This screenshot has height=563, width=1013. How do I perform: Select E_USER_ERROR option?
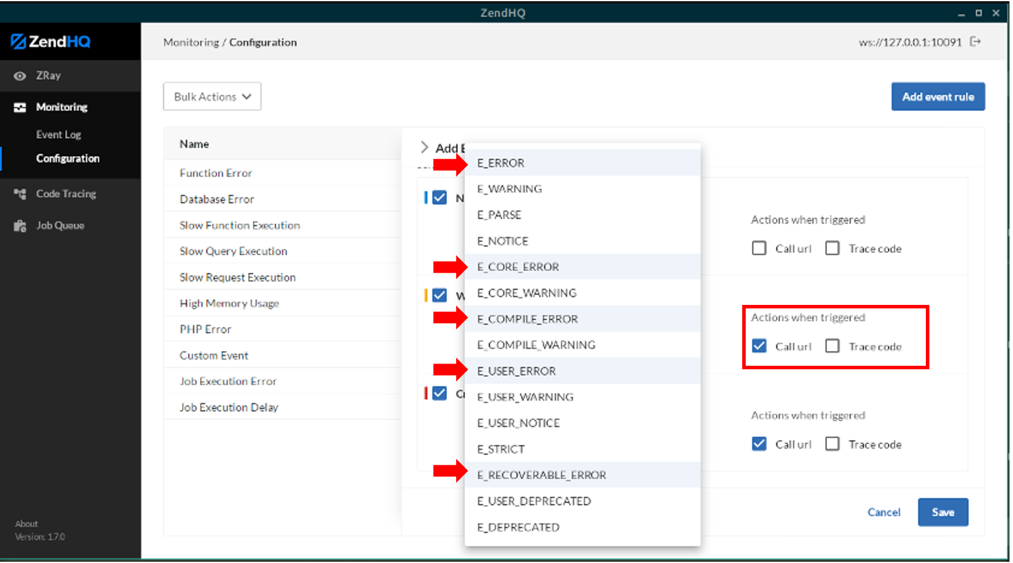pos(583,372)
